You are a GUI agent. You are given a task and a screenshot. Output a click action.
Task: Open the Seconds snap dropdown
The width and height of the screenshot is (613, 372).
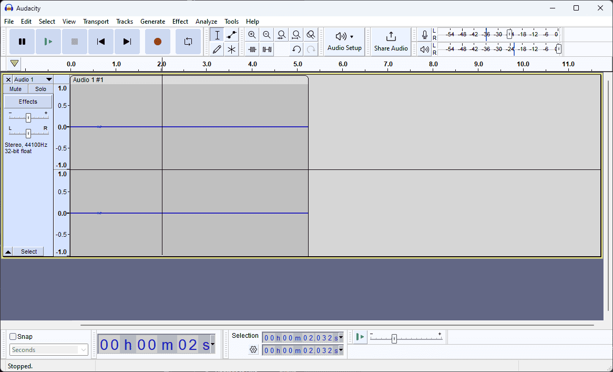[x=49, y=350]
